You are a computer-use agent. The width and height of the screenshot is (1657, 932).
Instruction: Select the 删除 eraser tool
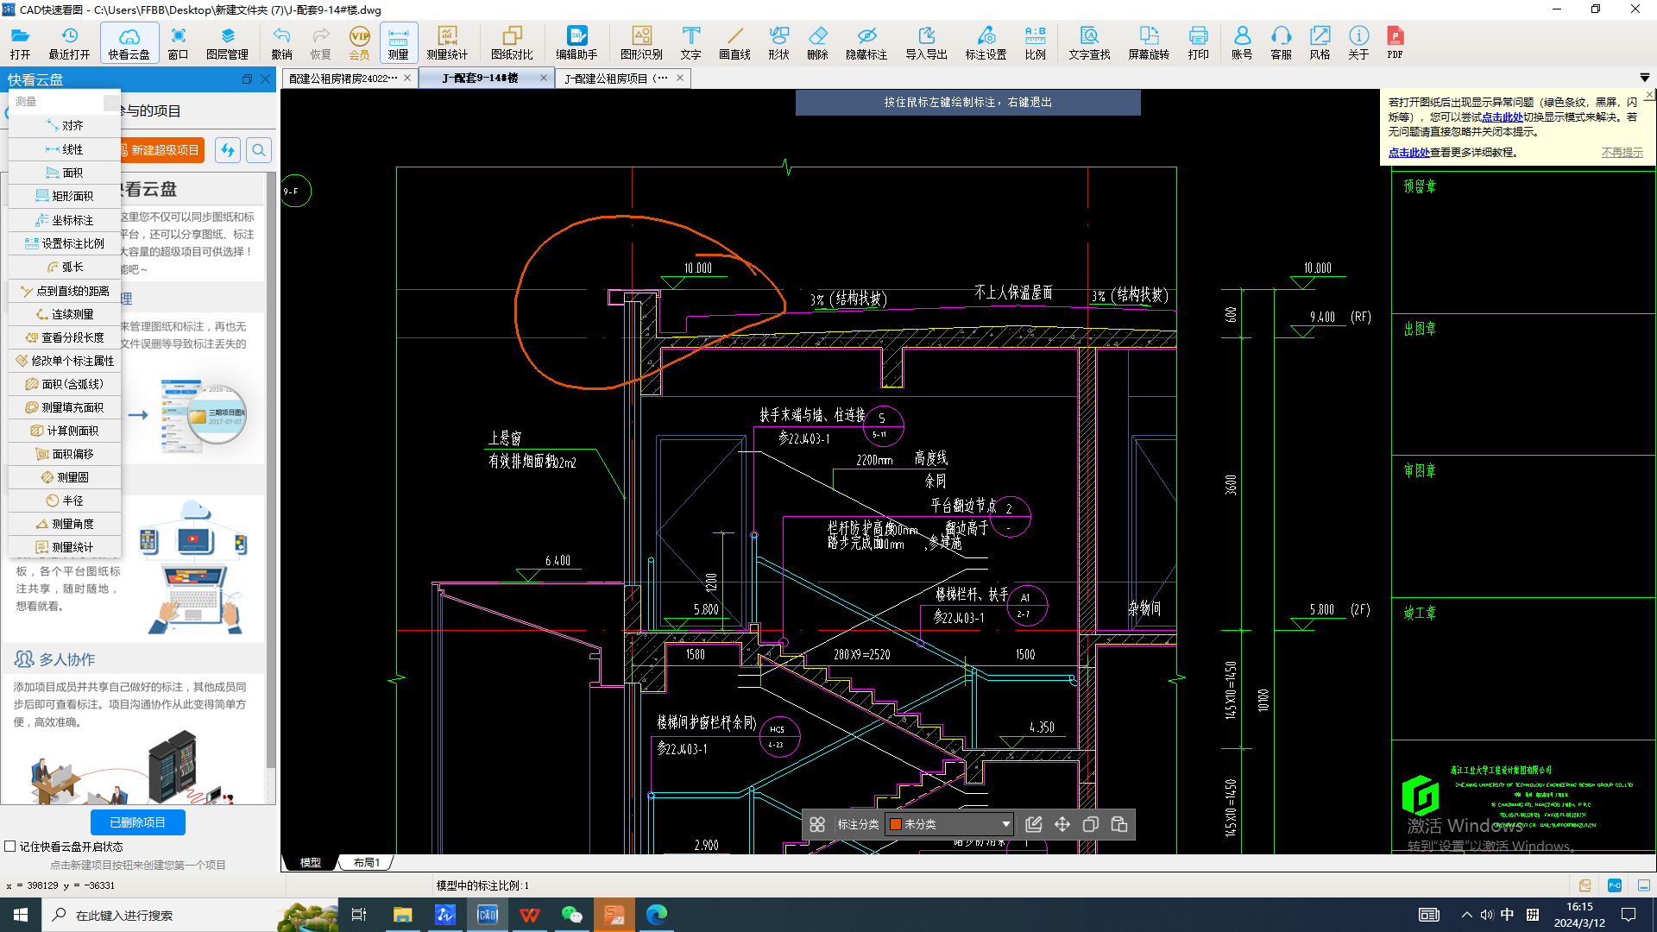(x=817, y=42)
